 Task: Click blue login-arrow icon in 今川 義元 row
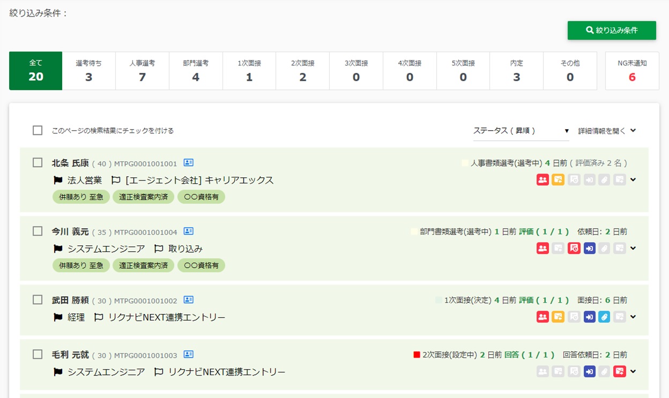[x=589, y=249]
